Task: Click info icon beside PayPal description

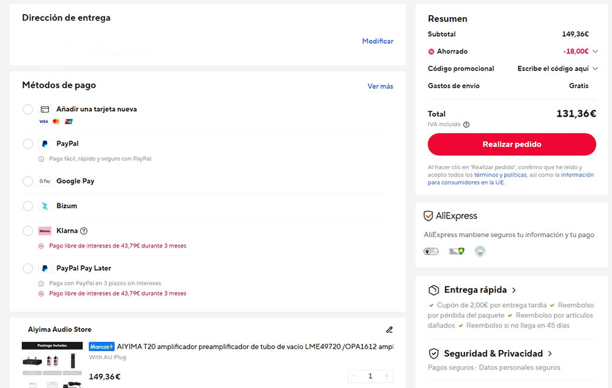Action: (41, 159)
